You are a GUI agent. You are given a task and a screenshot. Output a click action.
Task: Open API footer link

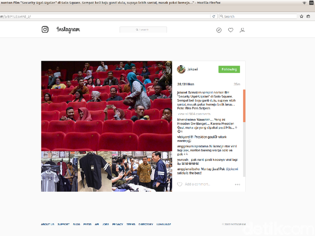tap(97, 224)
